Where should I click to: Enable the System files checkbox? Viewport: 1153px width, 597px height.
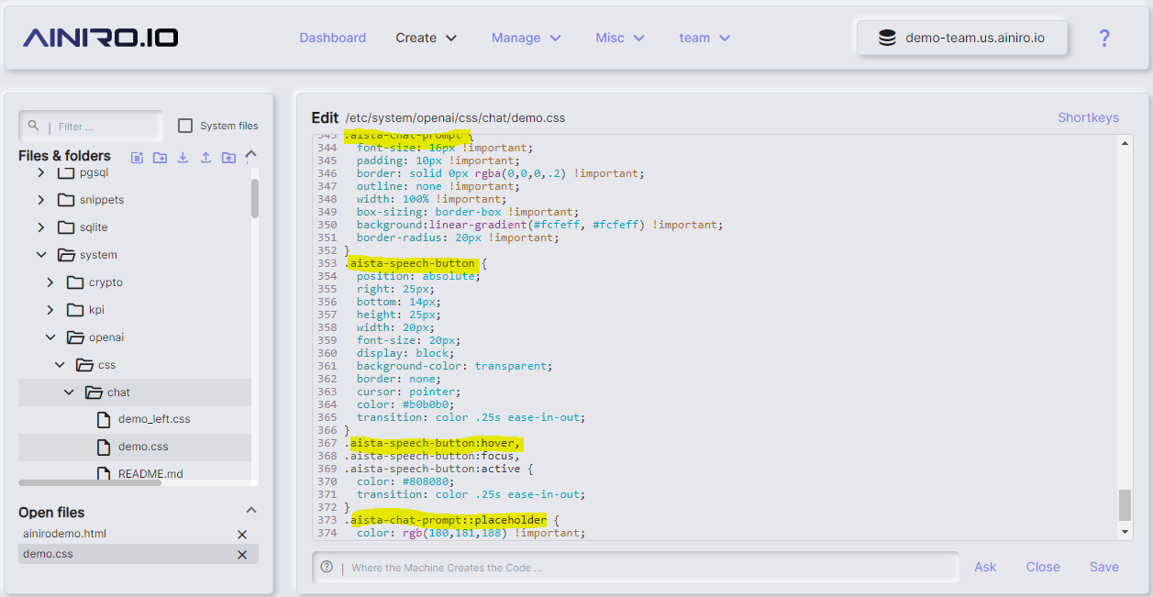click(x=185, y=126)
